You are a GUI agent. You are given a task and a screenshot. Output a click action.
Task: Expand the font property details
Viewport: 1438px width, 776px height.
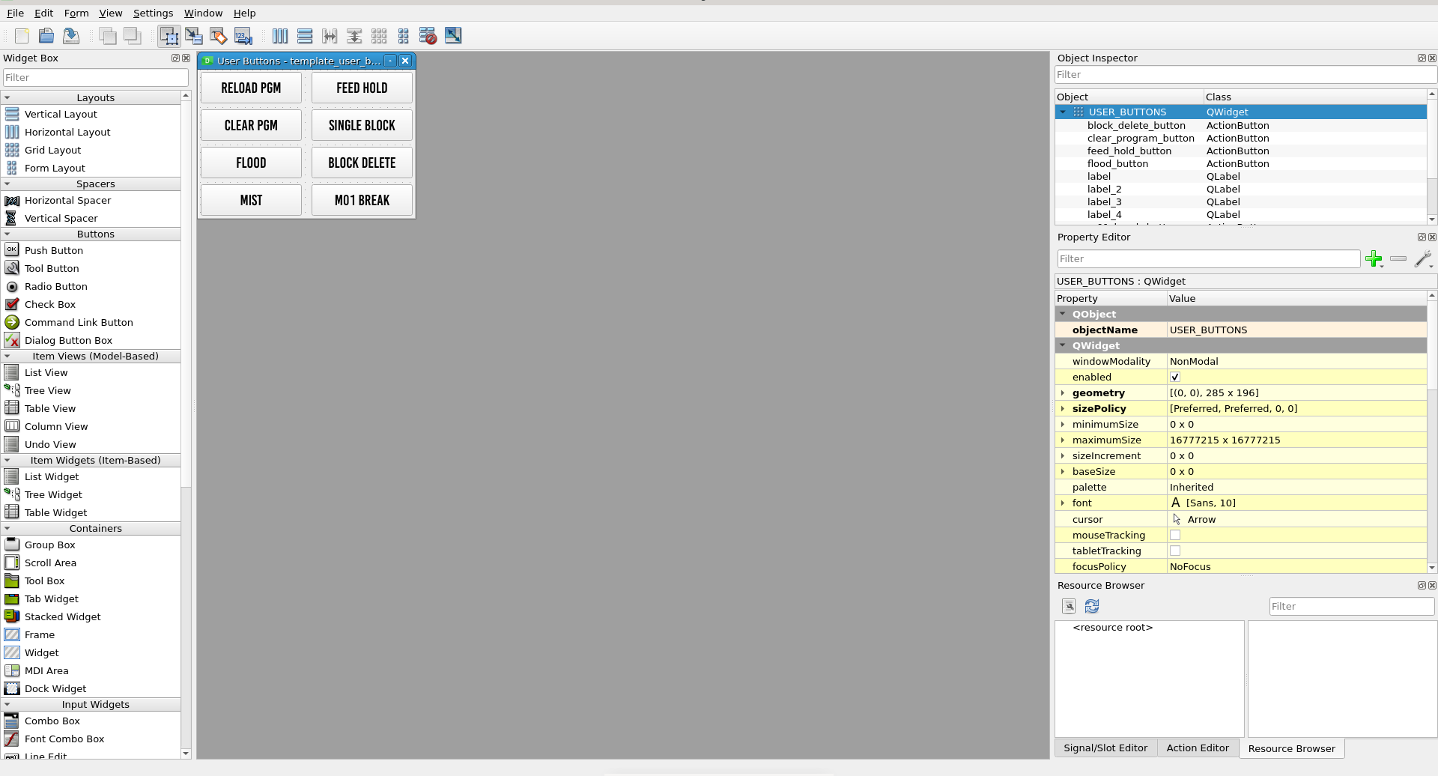pyautogui.click(x=1063, y=503)
